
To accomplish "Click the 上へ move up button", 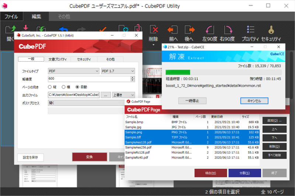I will tap(274, 129).
